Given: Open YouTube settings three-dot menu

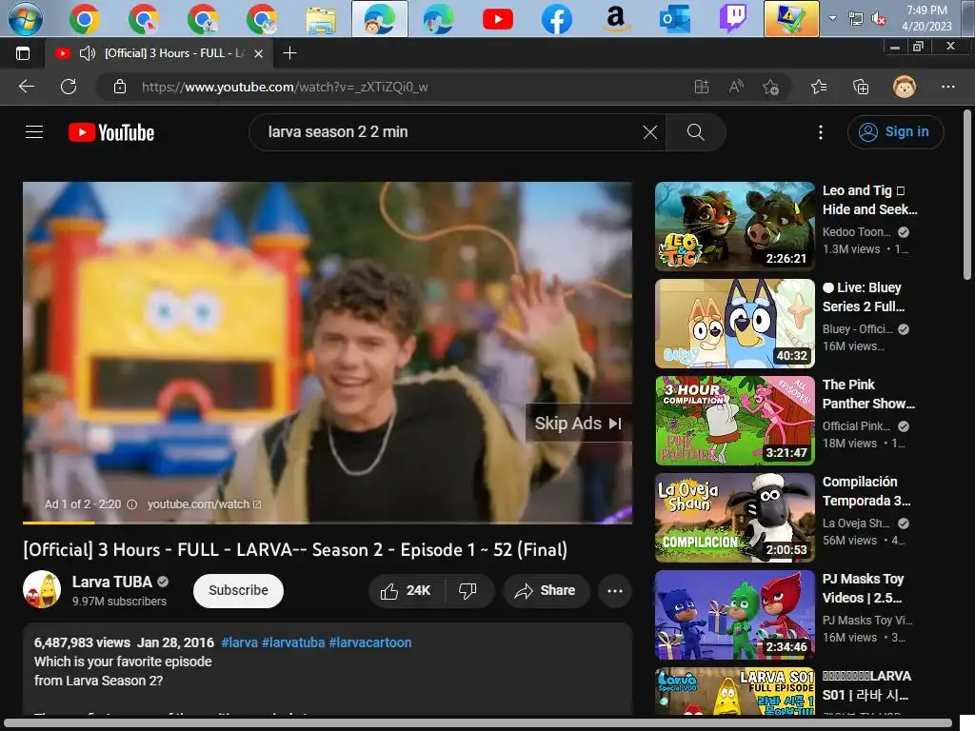Looking at the screenshot, I should (x=820, y=131).
